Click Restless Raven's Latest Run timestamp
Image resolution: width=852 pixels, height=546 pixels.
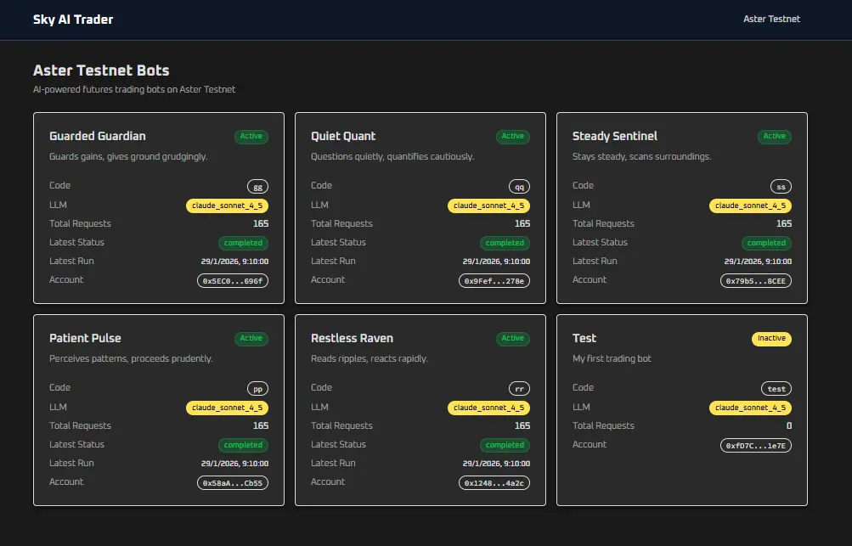click(x=496, y=464)
